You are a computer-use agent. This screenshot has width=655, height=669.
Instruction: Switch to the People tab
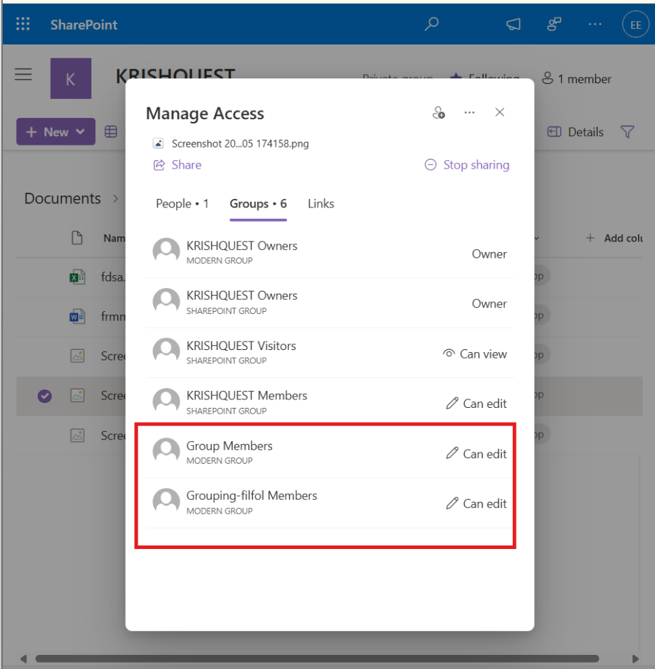click(x=182, y=204)
